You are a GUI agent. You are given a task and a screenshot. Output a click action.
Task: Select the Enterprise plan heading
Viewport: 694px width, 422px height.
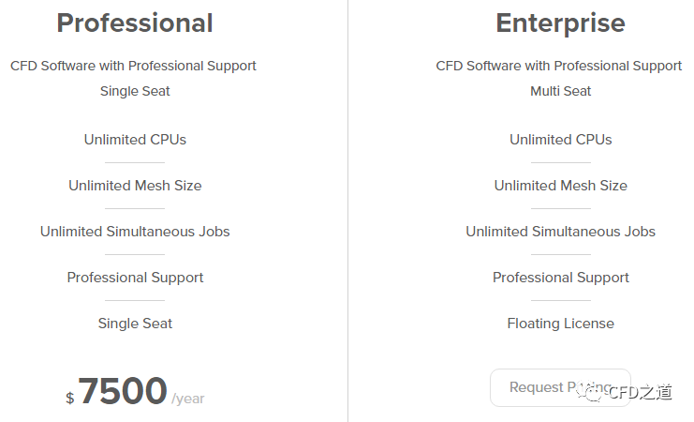tap(560, 23)
